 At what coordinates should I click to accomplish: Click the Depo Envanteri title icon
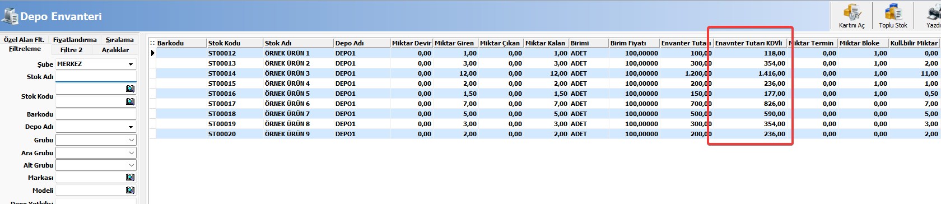tap(10, 16)
